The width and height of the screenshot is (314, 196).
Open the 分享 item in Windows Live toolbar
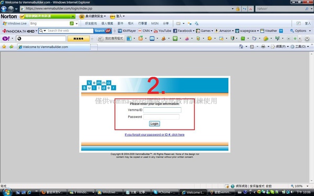[x=166, y=24]
